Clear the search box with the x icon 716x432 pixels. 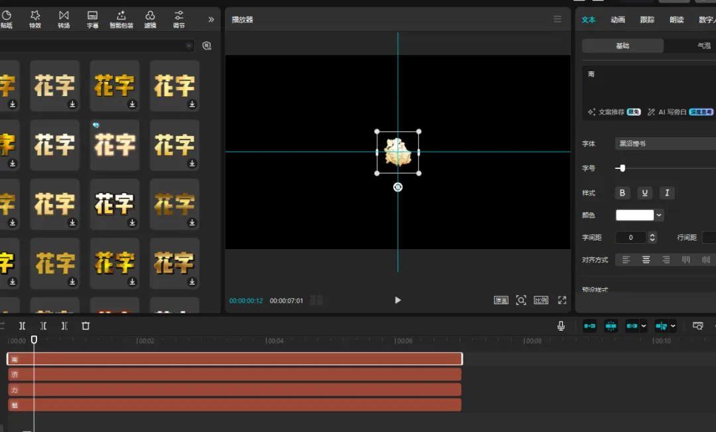[188, 46]
